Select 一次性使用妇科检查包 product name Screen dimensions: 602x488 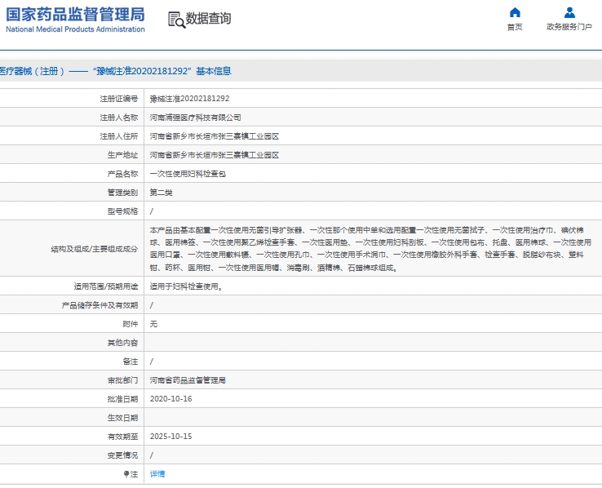pos(188,174)
